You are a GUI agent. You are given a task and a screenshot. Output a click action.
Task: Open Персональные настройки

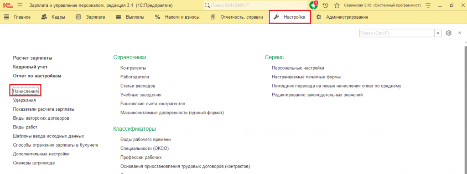point(298,68)
